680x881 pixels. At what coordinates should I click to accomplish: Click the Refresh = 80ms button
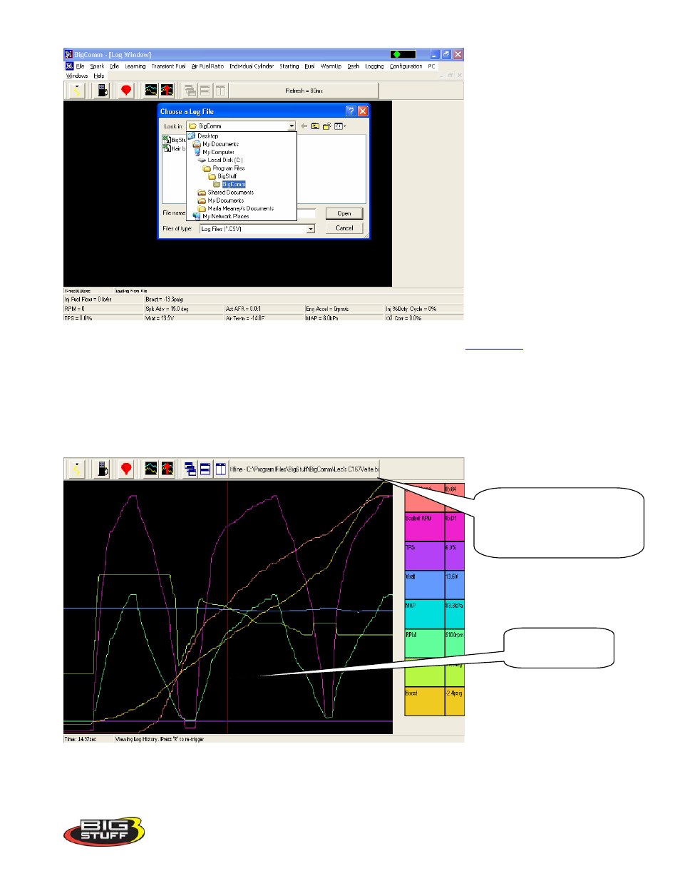pyautogui.click(x=304, y=91)
